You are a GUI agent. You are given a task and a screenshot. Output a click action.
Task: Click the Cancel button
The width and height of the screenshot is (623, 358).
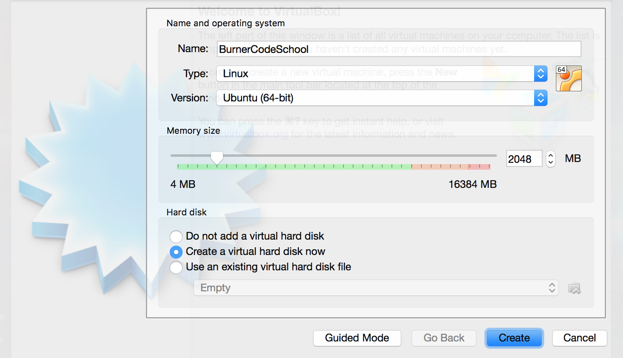point(579,338)
